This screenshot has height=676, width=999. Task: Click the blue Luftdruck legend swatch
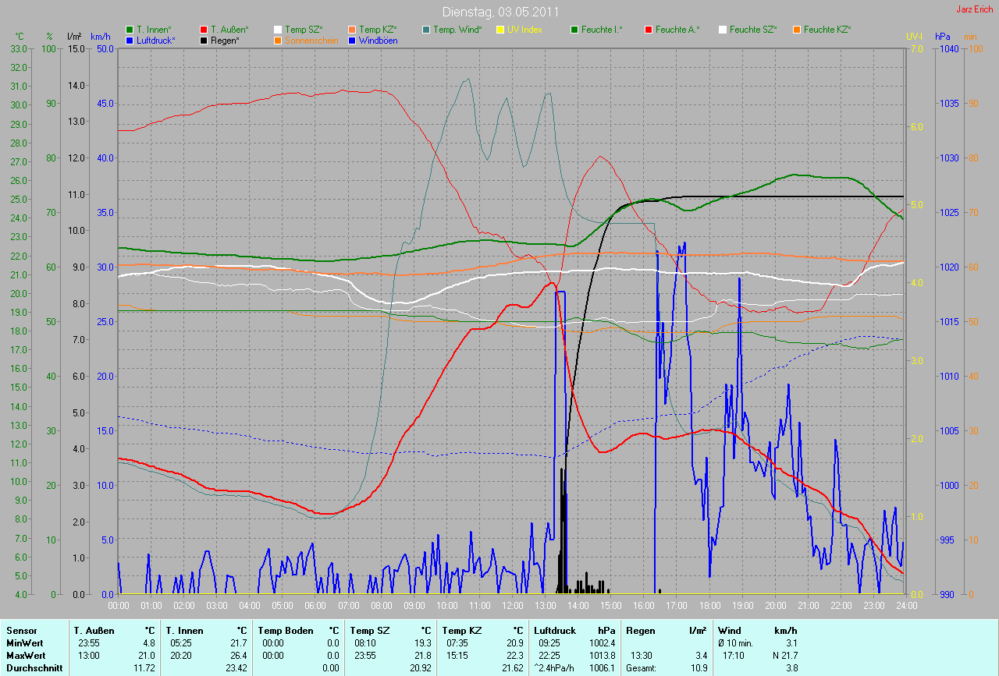point(130,40)
